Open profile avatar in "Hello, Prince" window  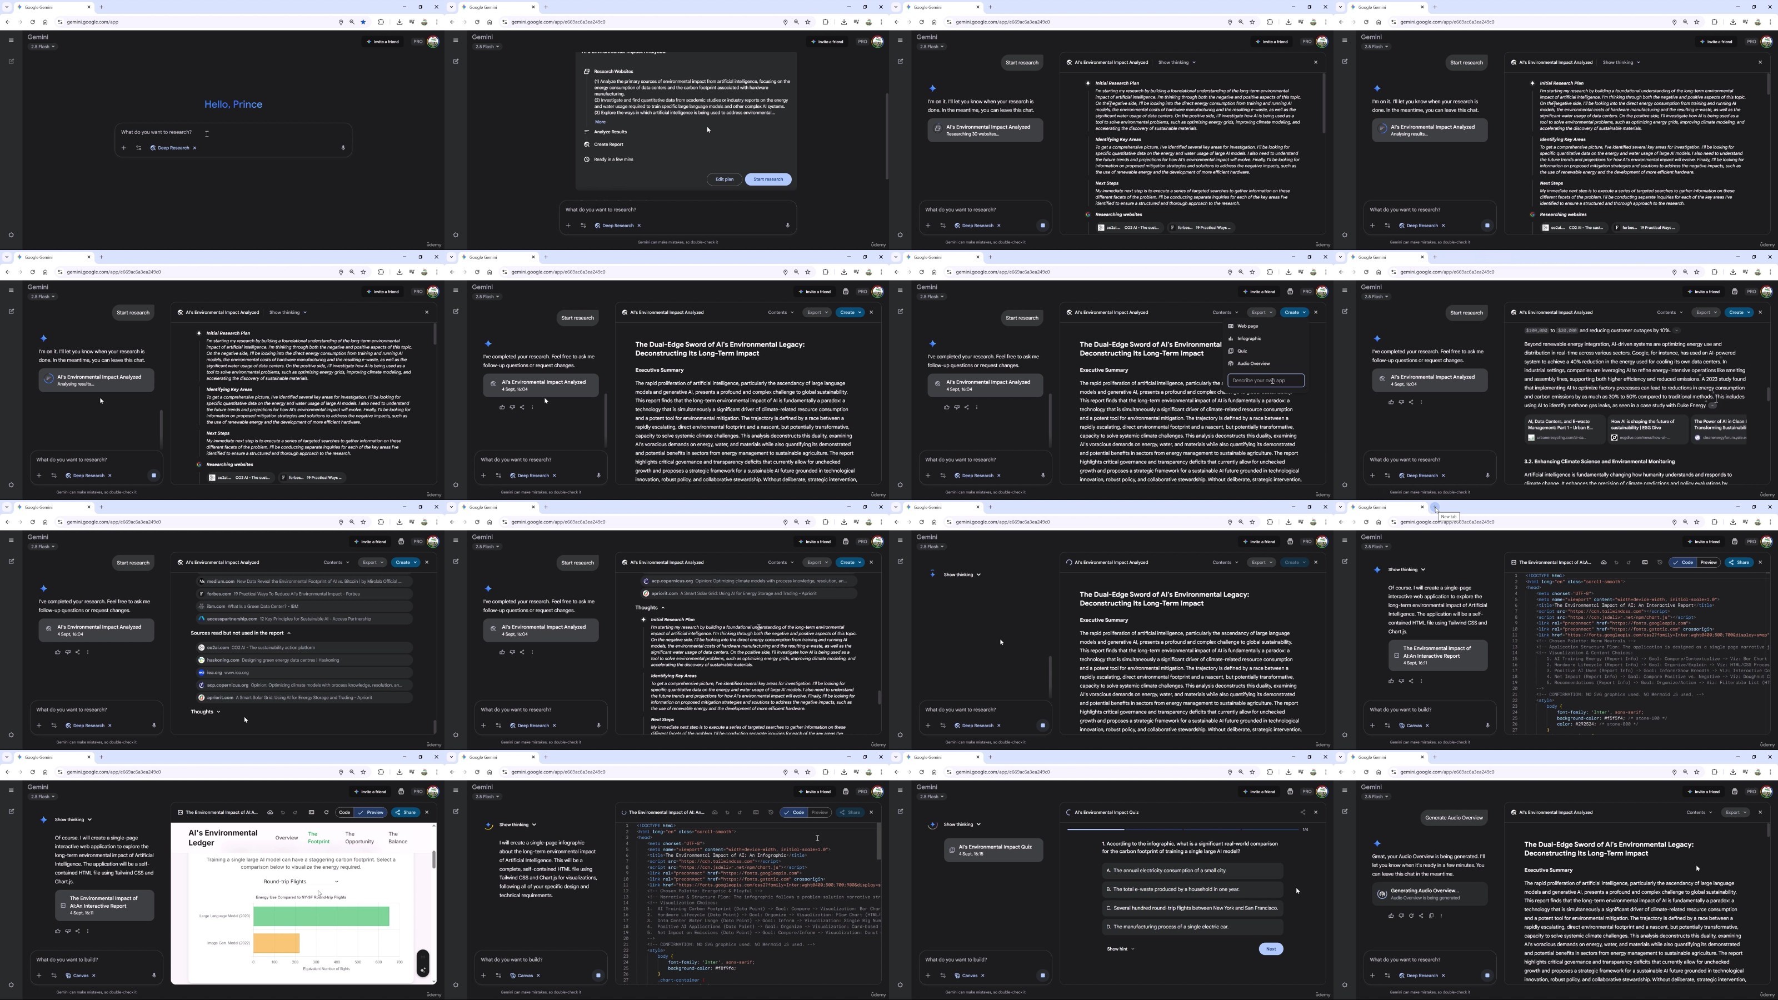pos(433,42)
